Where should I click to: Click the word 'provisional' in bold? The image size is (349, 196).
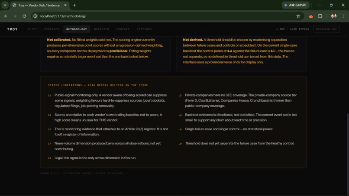click(x=118, y=51)
